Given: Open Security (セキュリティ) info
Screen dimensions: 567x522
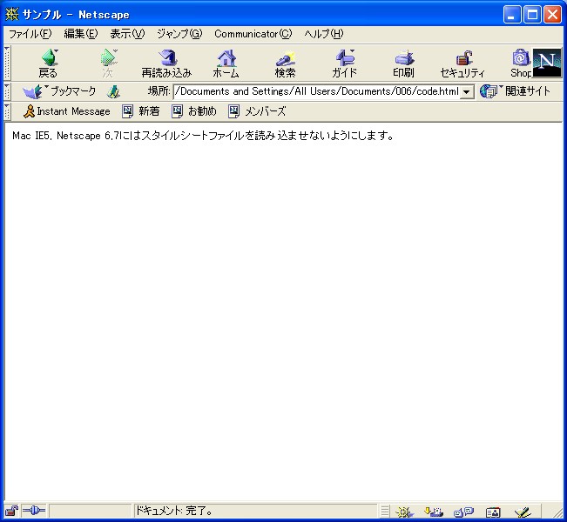Looking at the screenshot, I should tap(462, 64).
